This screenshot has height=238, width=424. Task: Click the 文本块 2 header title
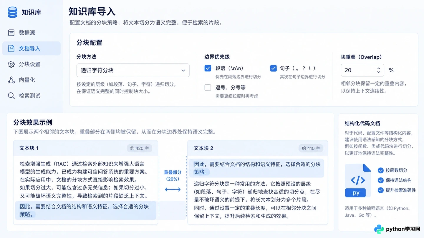[x=203, y=148]
